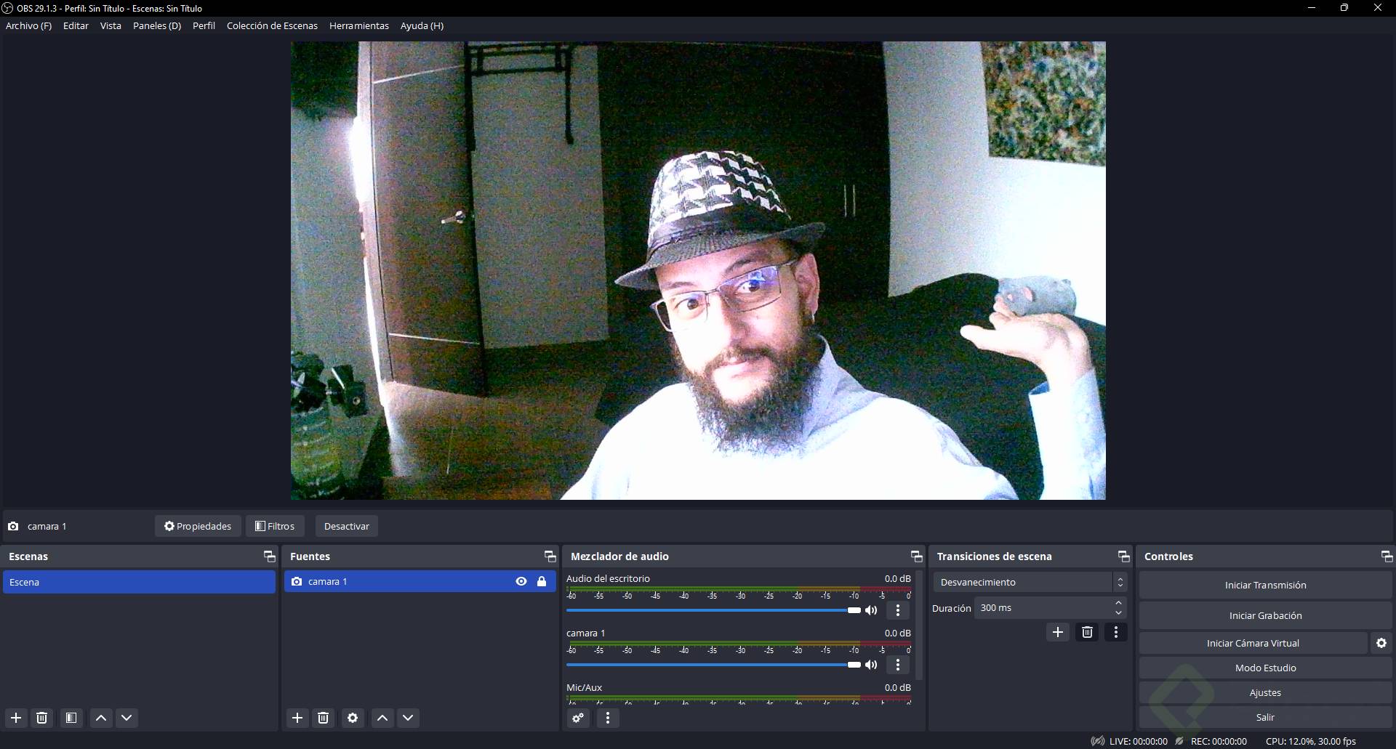
Task: Open the Paneles menu
Action: 157,25
